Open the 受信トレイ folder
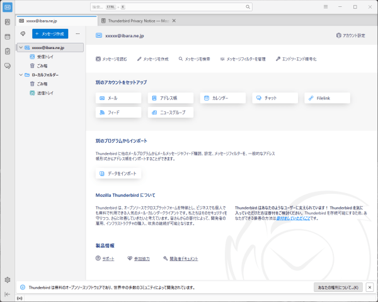Image resolution: width=378 pixels, height=302 pixels. pyautogui.click(x=50, y=57)
